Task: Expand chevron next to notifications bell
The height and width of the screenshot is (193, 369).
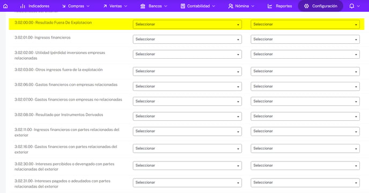Action: click(358, 6)
